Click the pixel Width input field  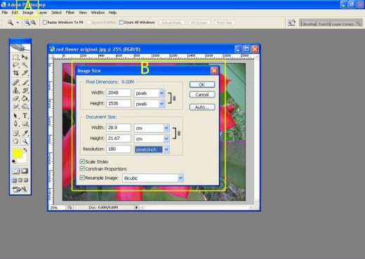pos(119,93)
